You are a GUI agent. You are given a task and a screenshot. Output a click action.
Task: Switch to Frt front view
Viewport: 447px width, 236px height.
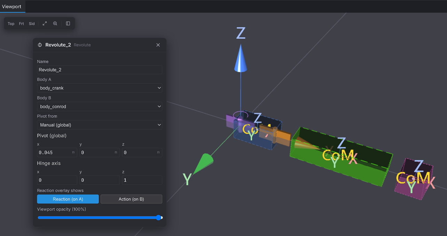[22, 24]
